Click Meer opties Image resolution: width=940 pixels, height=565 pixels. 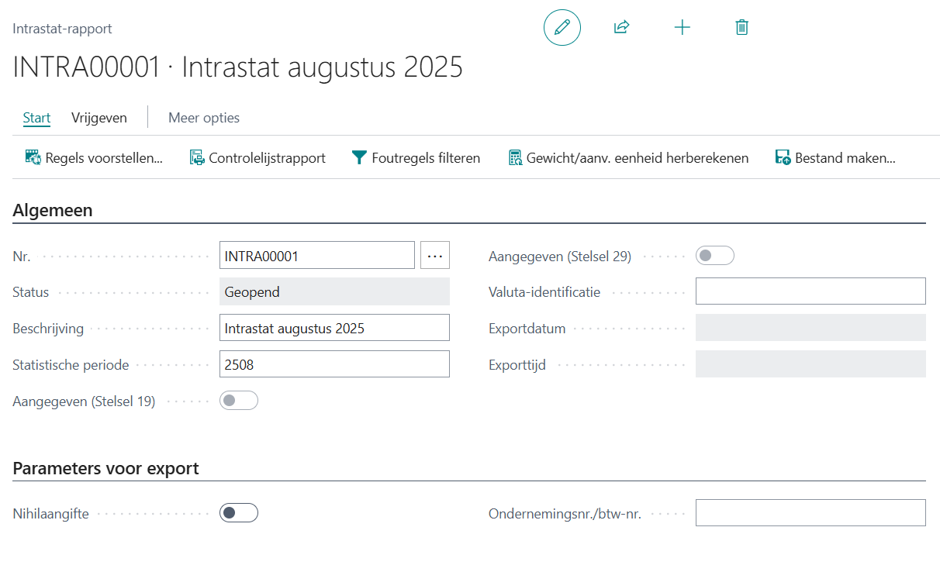(204, 118)
